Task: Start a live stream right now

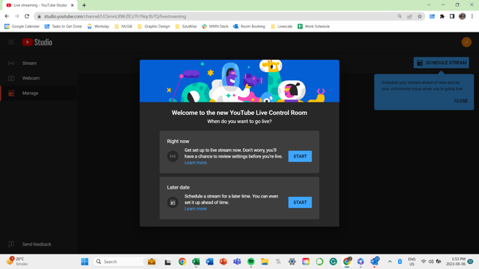Action: (300, 156)
